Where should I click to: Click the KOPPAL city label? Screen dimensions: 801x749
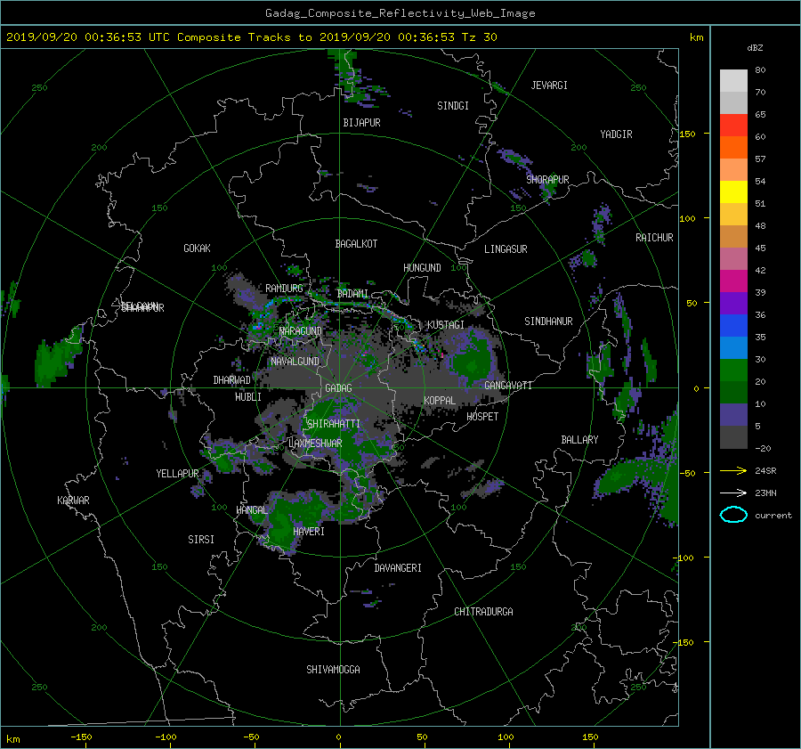(440, 400)
